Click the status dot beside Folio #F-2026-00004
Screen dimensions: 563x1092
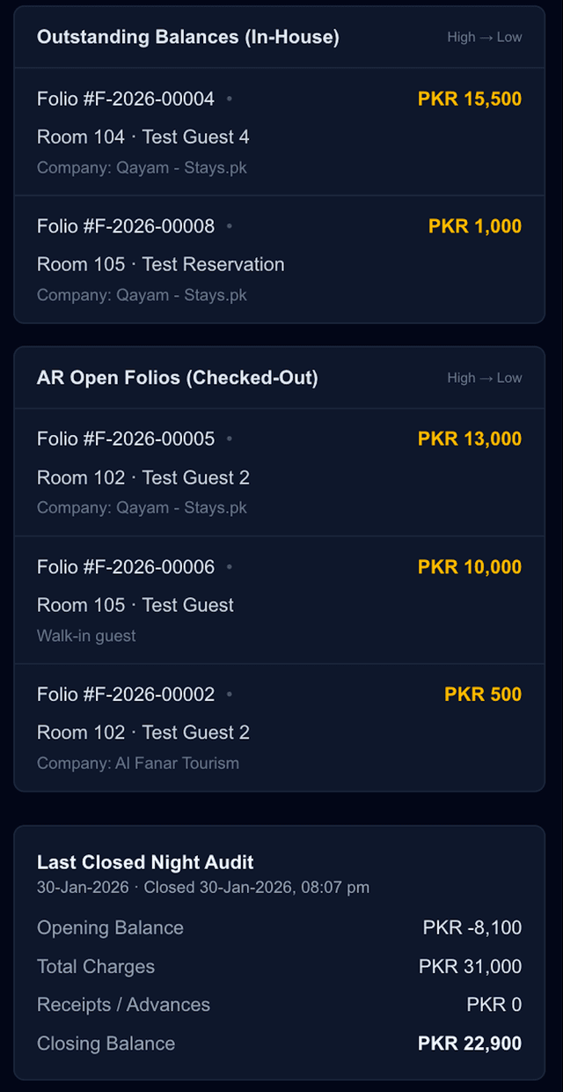(x=228, y=100)
